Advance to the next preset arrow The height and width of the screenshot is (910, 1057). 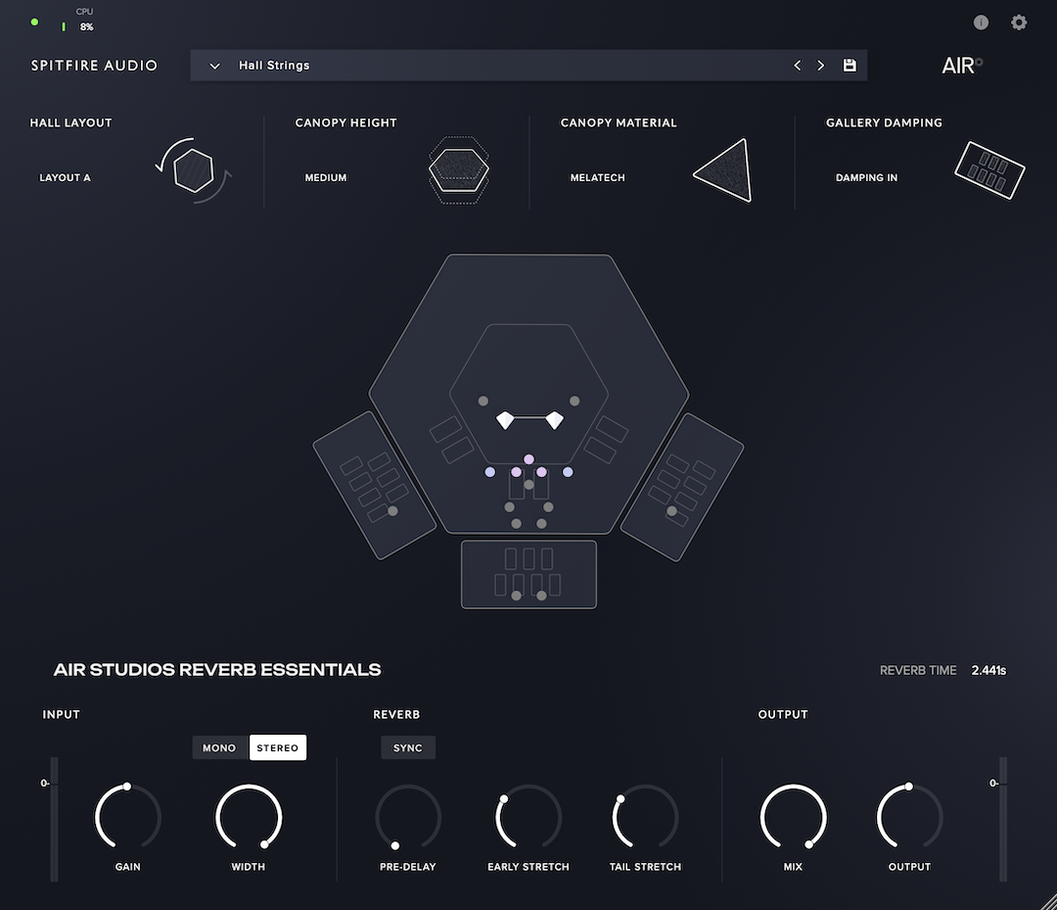click(x=821, y=66)
